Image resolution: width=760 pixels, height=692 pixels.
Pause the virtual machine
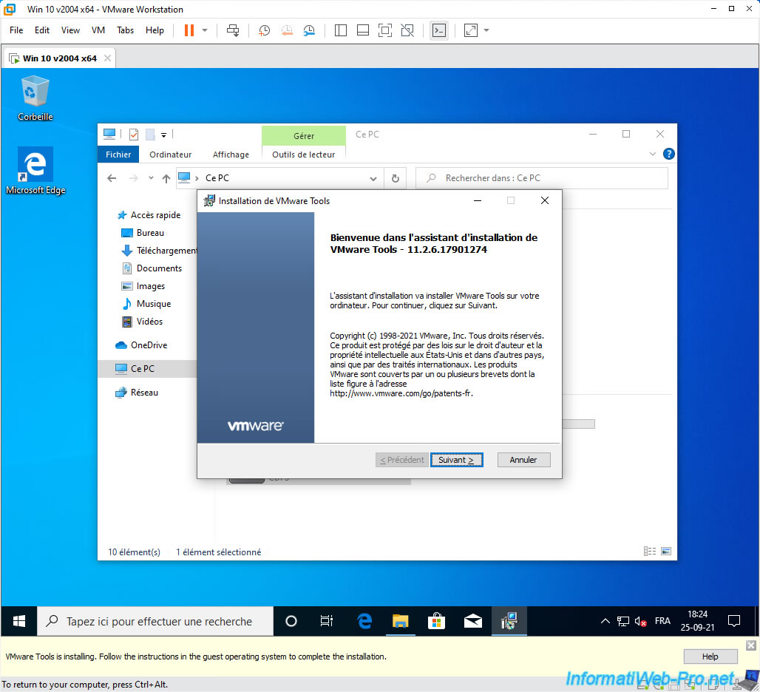coord(189,30)
